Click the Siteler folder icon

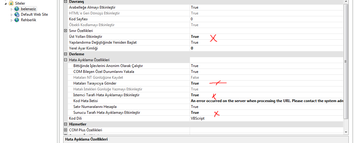(11, 3)
